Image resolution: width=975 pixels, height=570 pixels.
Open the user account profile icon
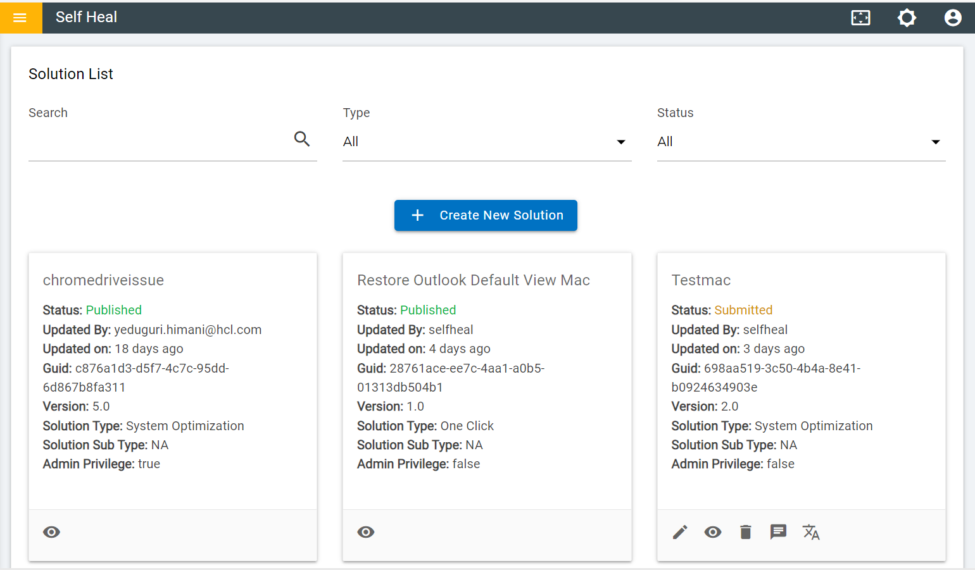click(952, 18)
